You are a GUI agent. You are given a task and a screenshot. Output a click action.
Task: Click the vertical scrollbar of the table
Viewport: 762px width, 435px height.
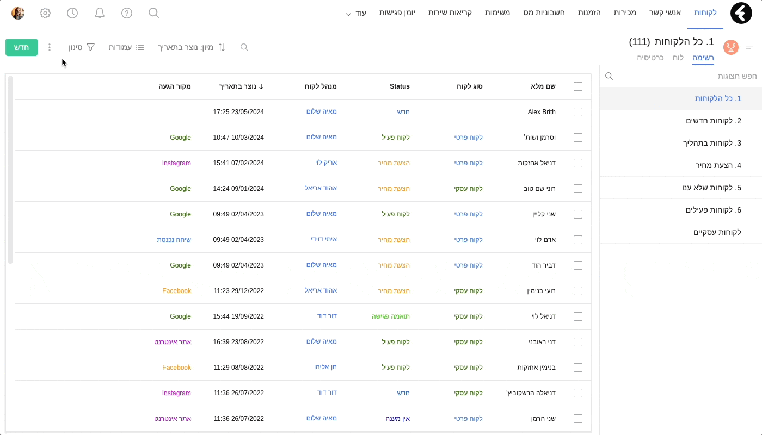pos(10,170)
